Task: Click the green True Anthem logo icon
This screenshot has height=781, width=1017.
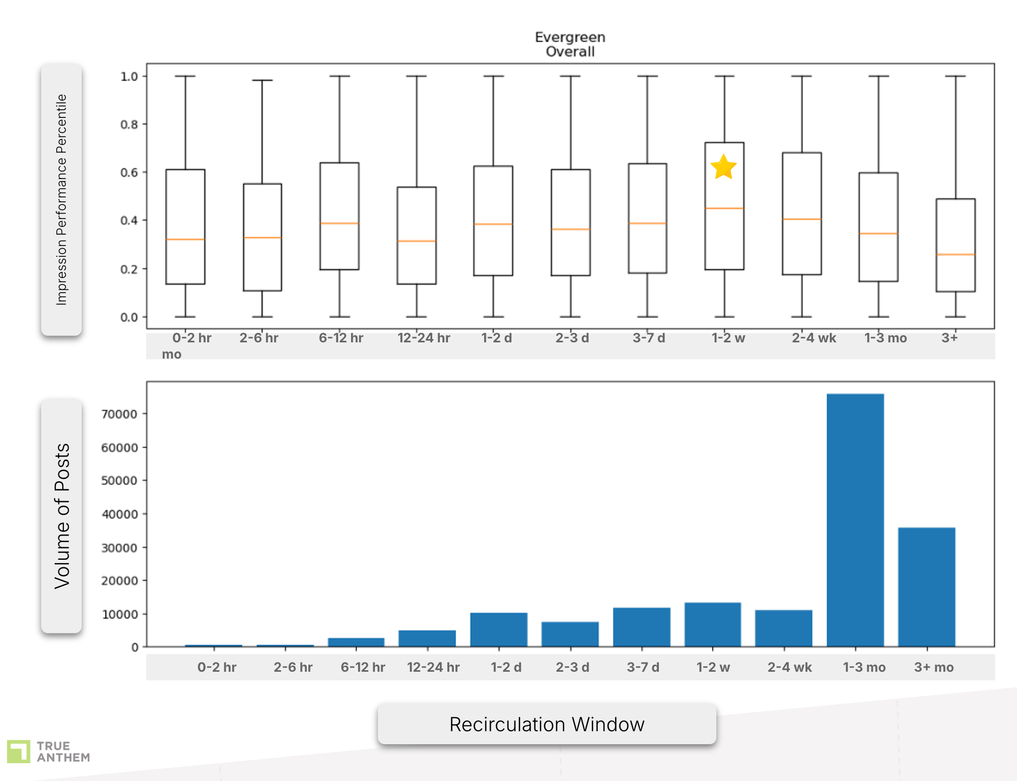Action: click(18, 751)
